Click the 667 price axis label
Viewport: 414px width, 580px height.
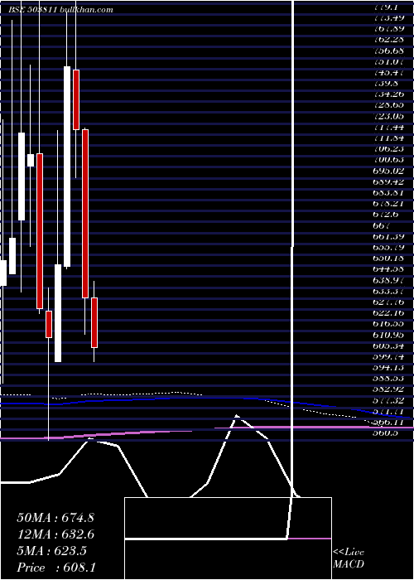383,225
